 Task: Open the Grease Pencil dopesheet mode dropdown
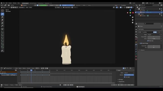click(9, 68)
